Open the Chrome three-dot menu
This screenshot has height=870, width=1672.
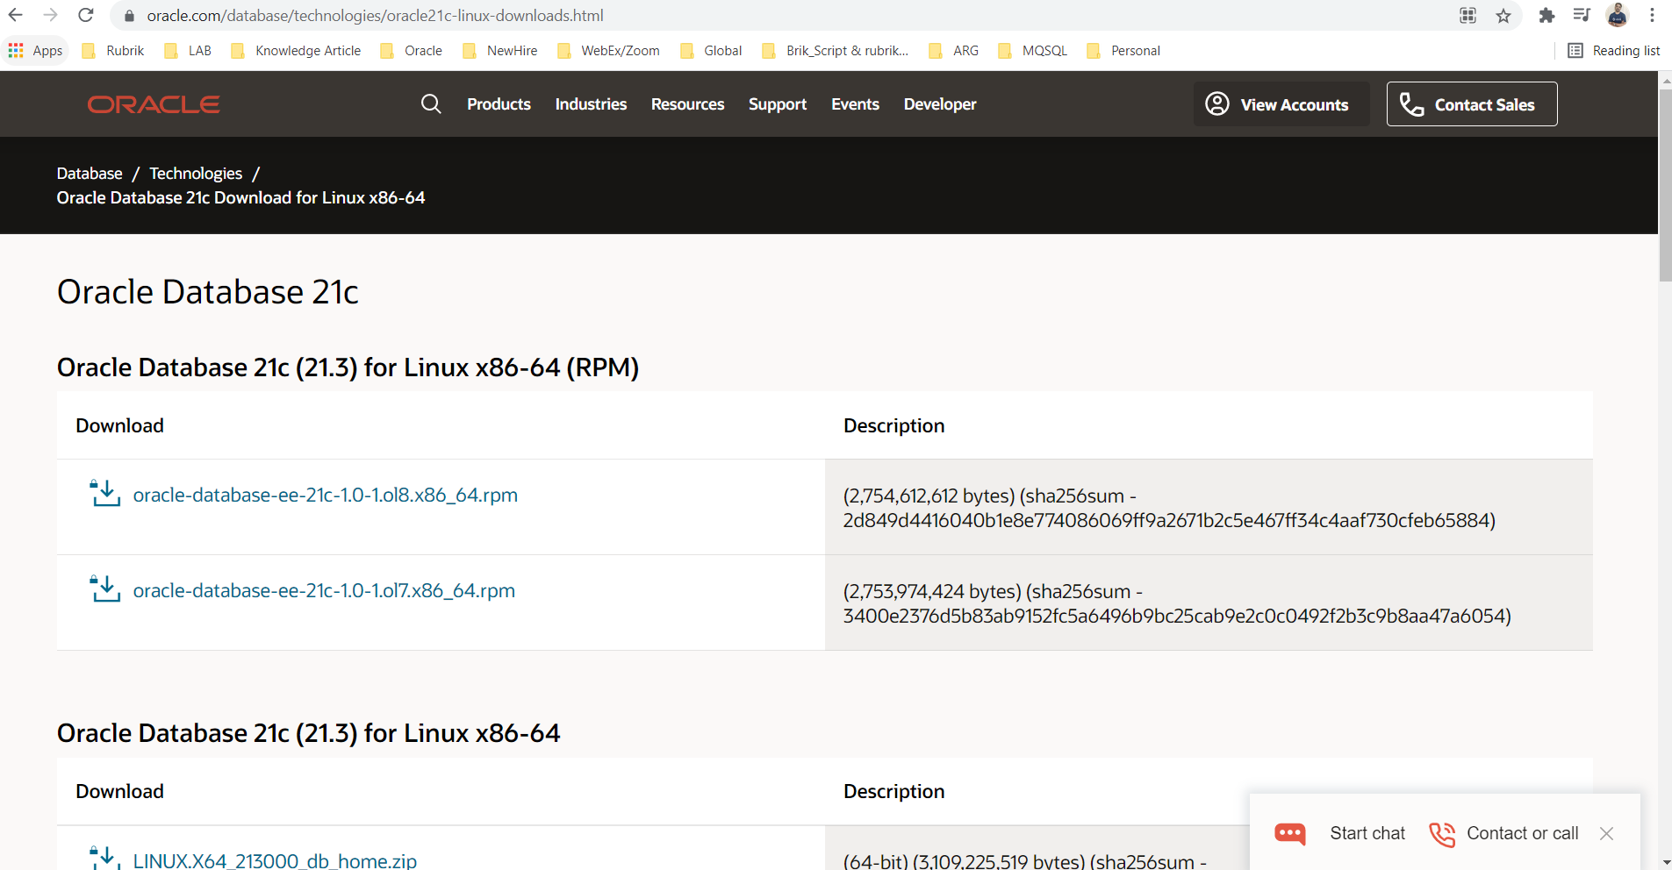pos(1652,16)
